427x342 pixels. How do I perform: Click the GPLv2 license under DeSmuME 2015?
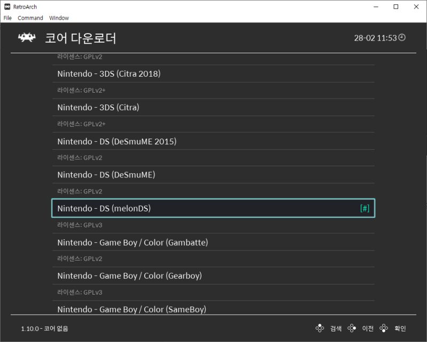coord(80,158)
